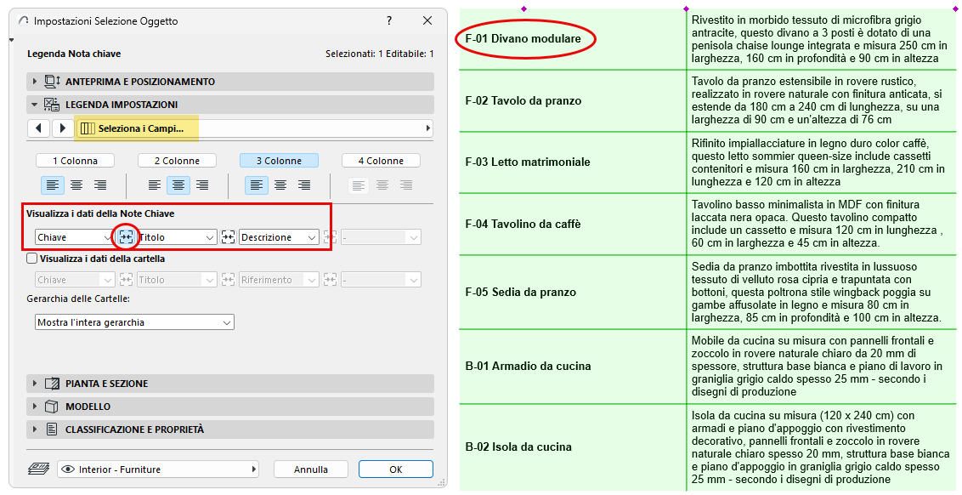The width and height of the screenshot is (962, 495).
Task: Click the 'Selezionati: 1 Editabile: 1' status text
Action: coord(379,54)
